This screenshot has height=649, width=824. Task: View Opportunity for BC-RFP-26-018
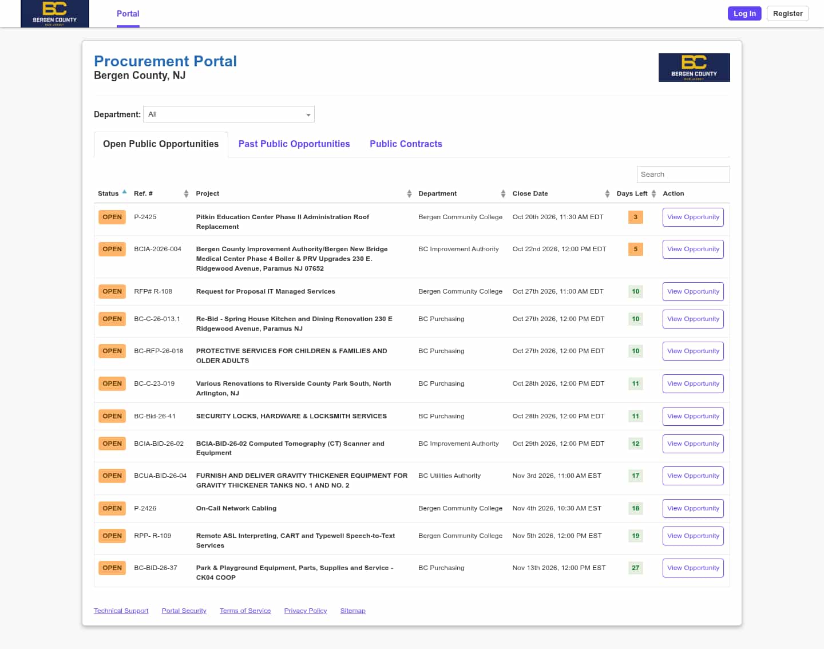pyautogui.click(x=693, y=351)
